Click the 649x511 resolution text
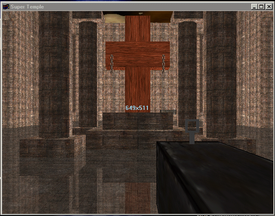This screenshot has height=216, width=275. pos(137,108)
